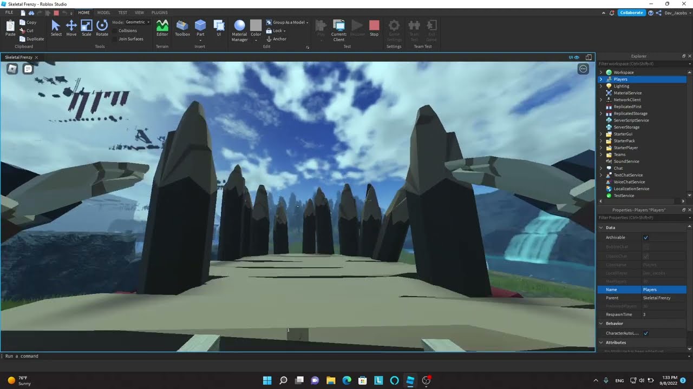693x389 pixels.
Task: Click the Collaborate button
Action: click(x=631, y=12)
